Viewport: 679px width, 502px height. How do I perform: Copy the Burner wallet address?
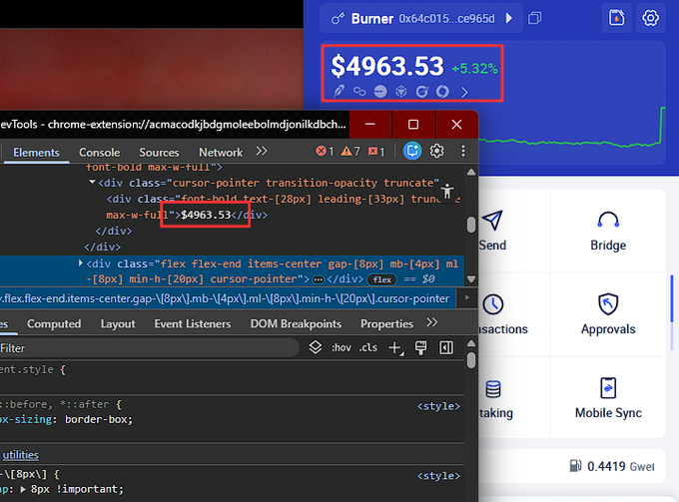(535, 18)
